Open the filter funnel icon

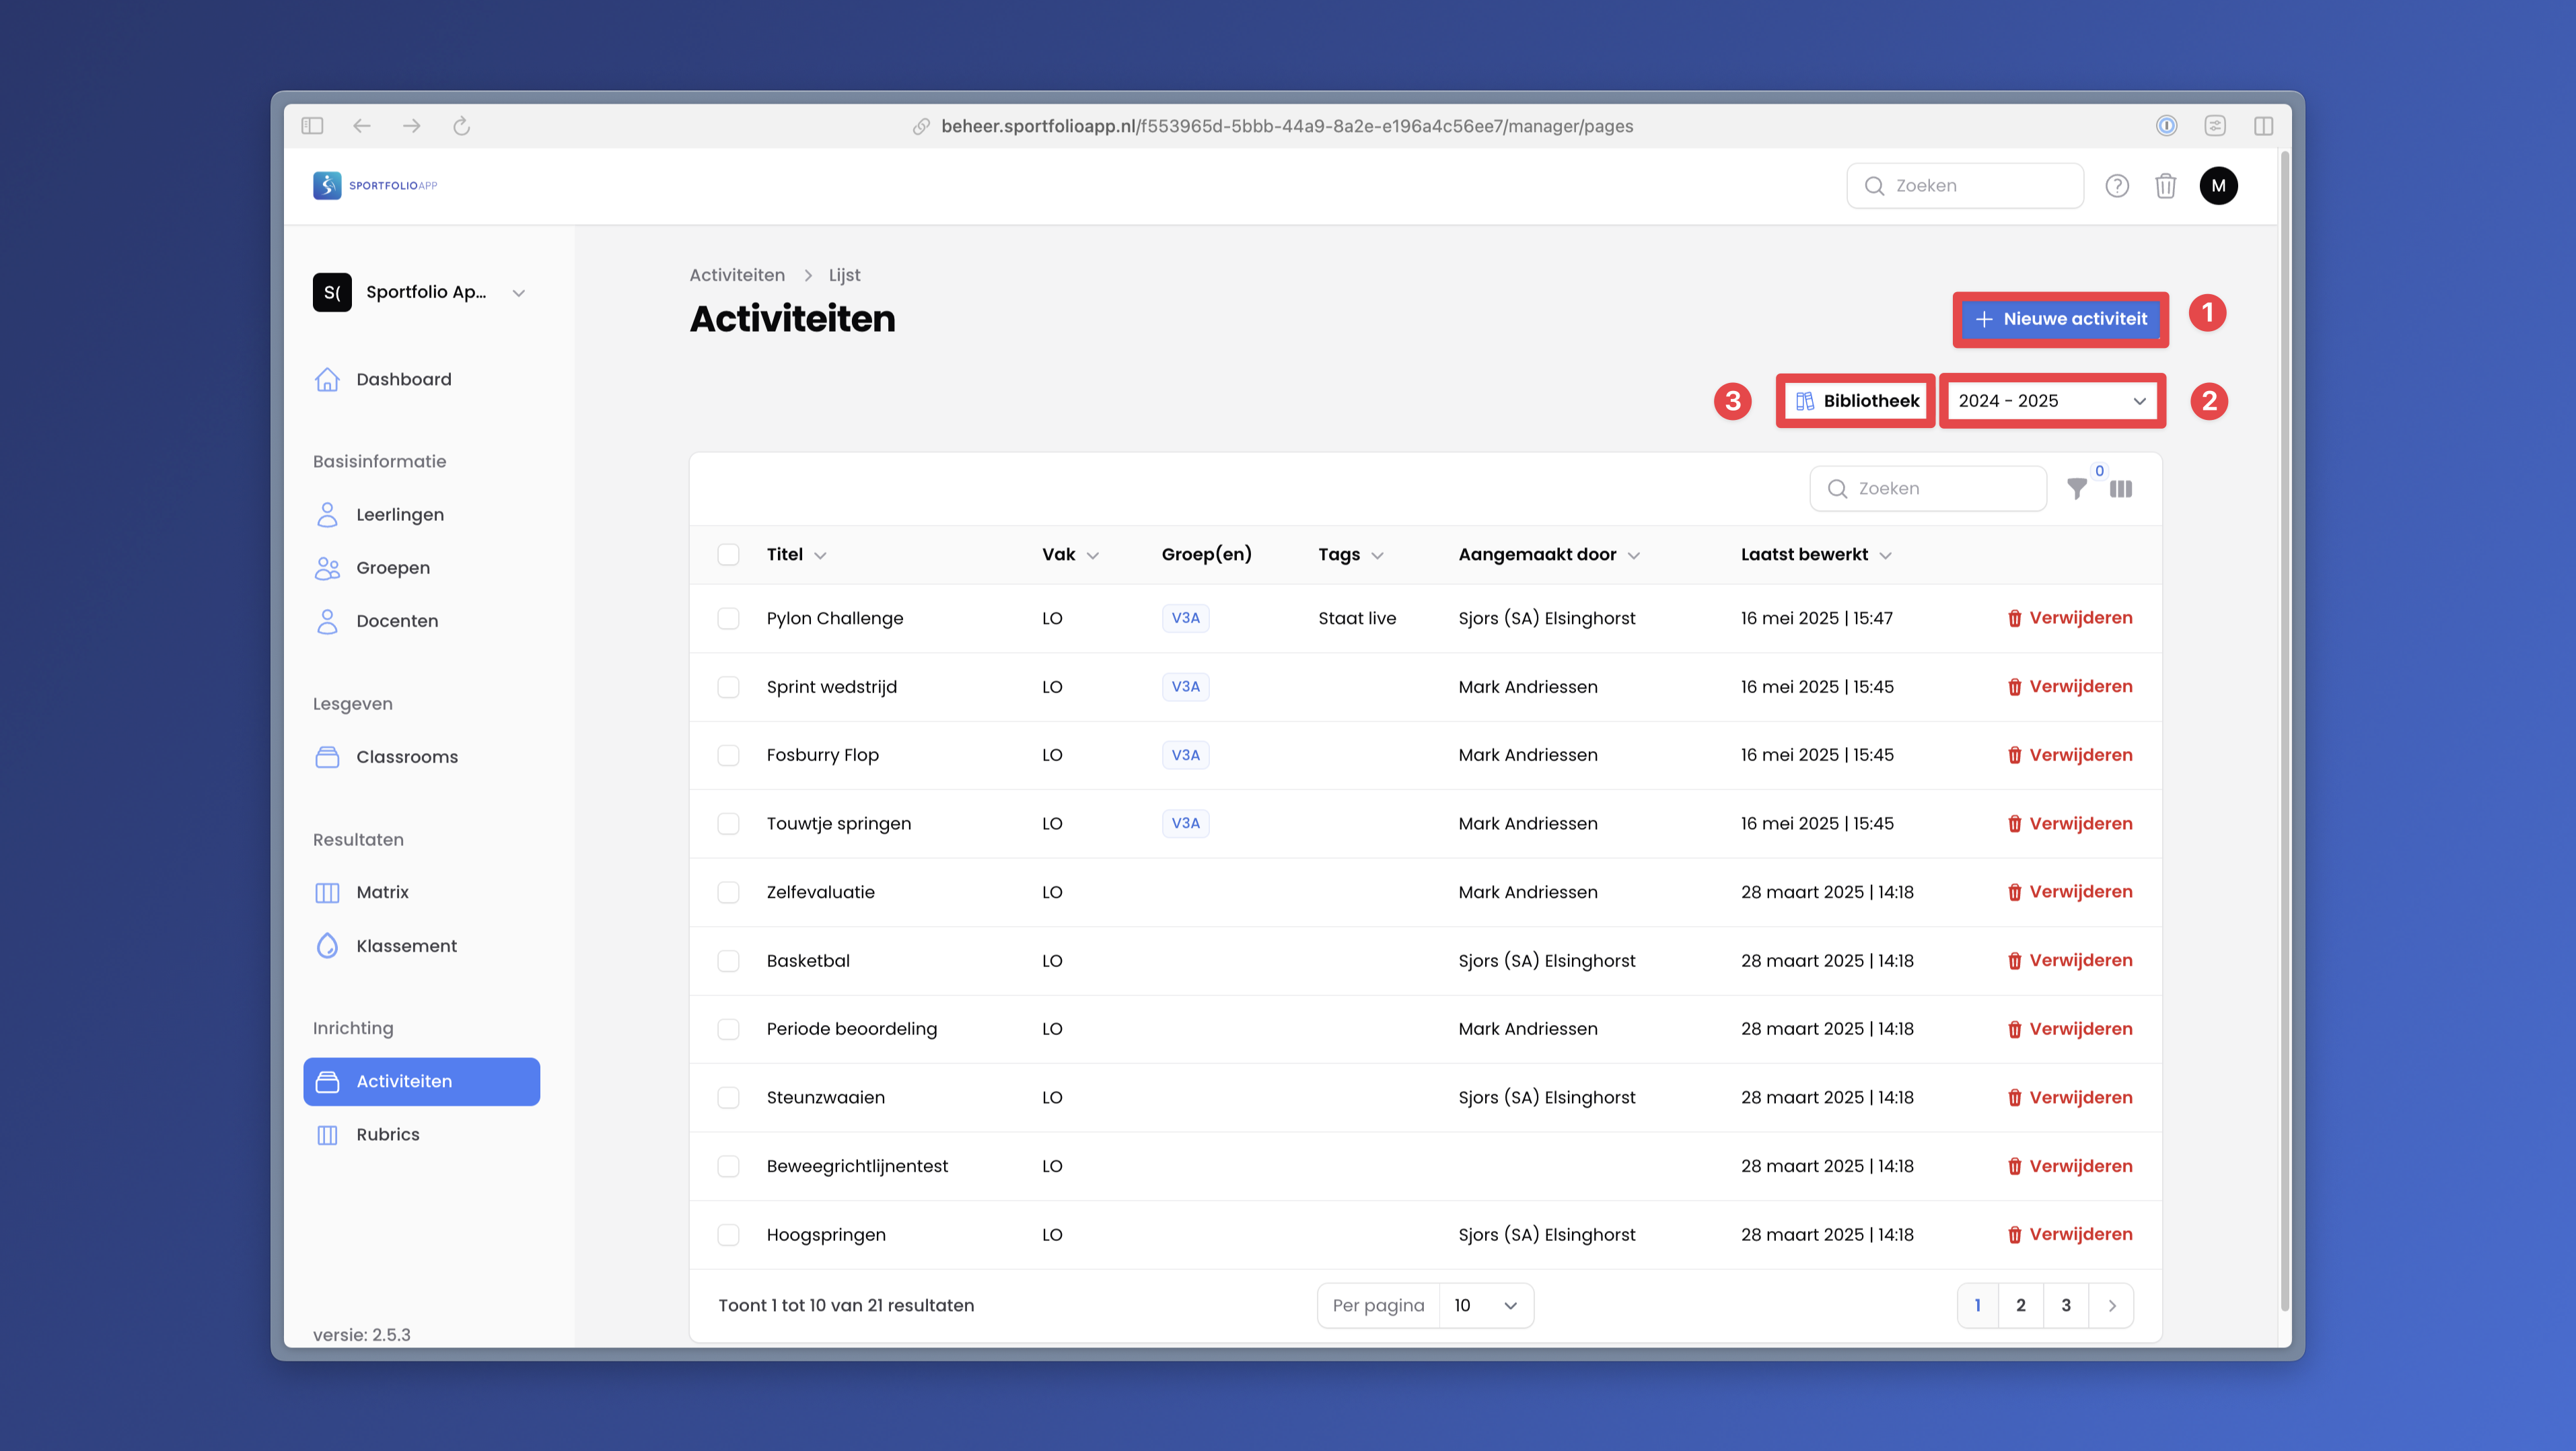pos(2077,489)
